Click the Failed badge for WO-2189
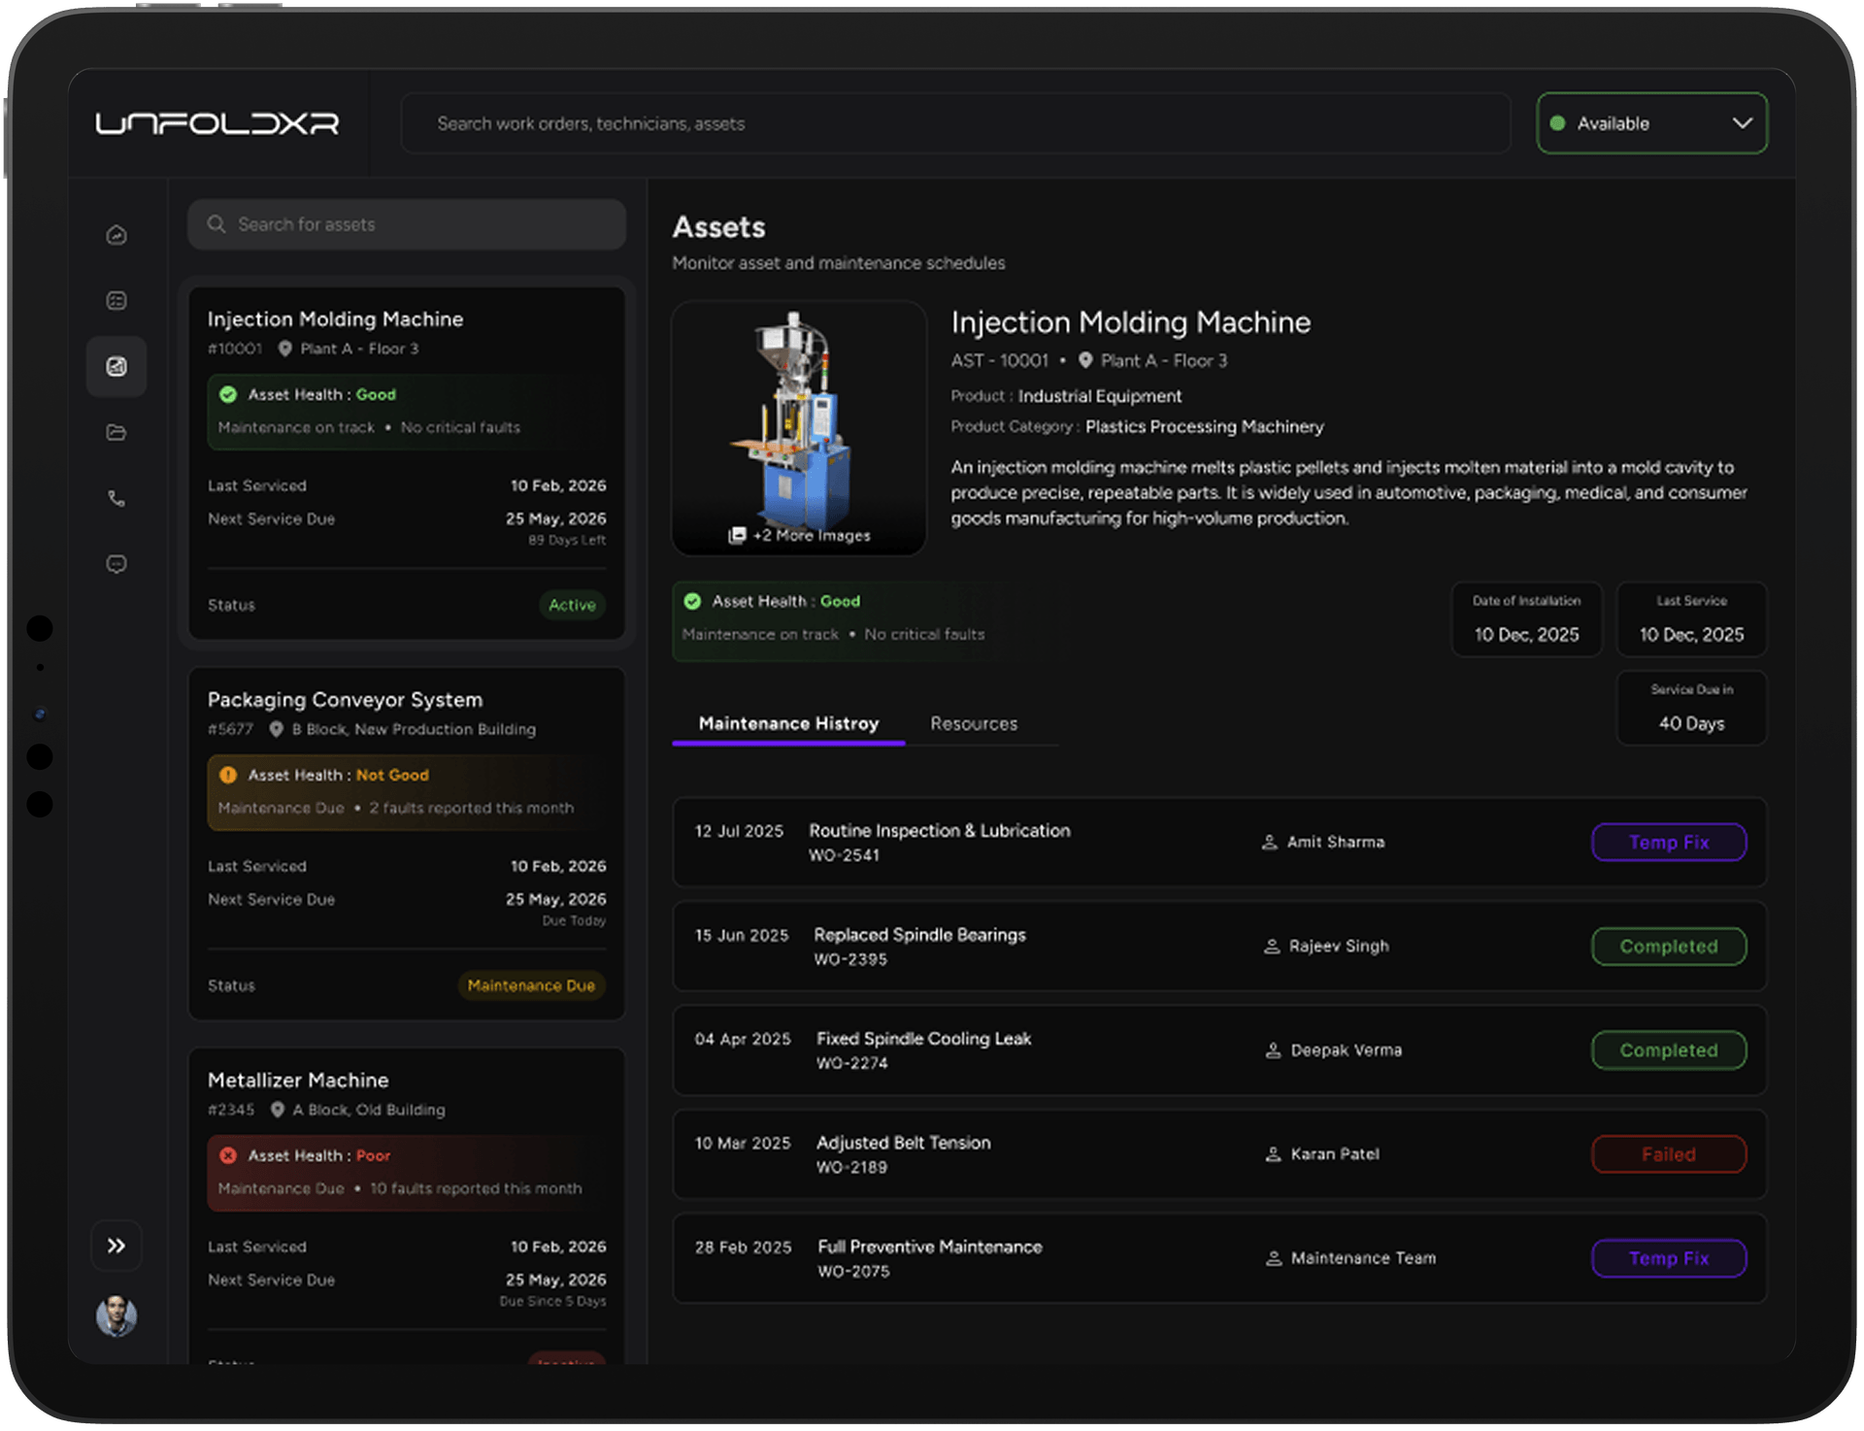 tap(1668, 1154)
